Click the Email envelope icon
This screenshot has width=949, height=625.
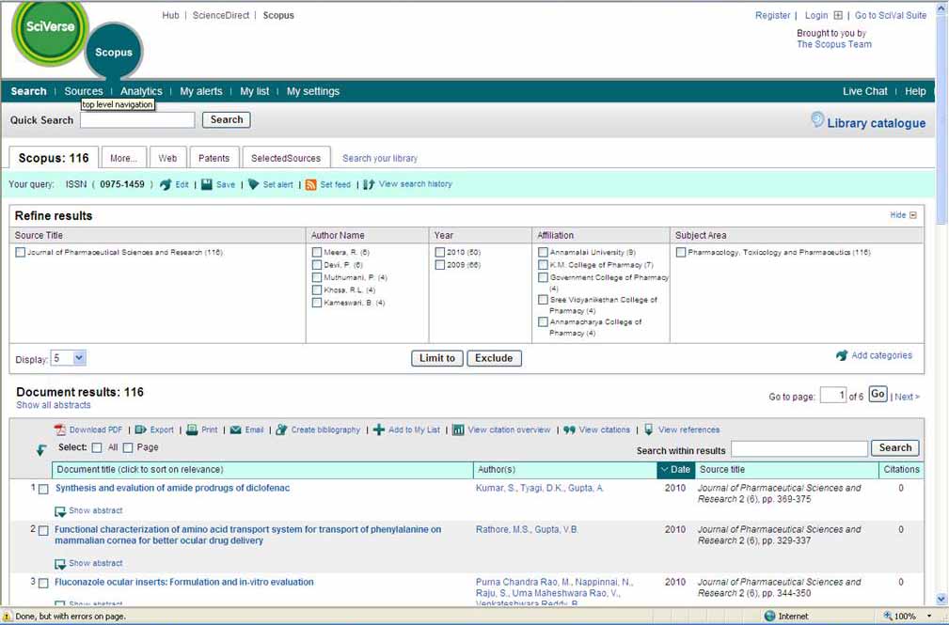click(236, 430)
